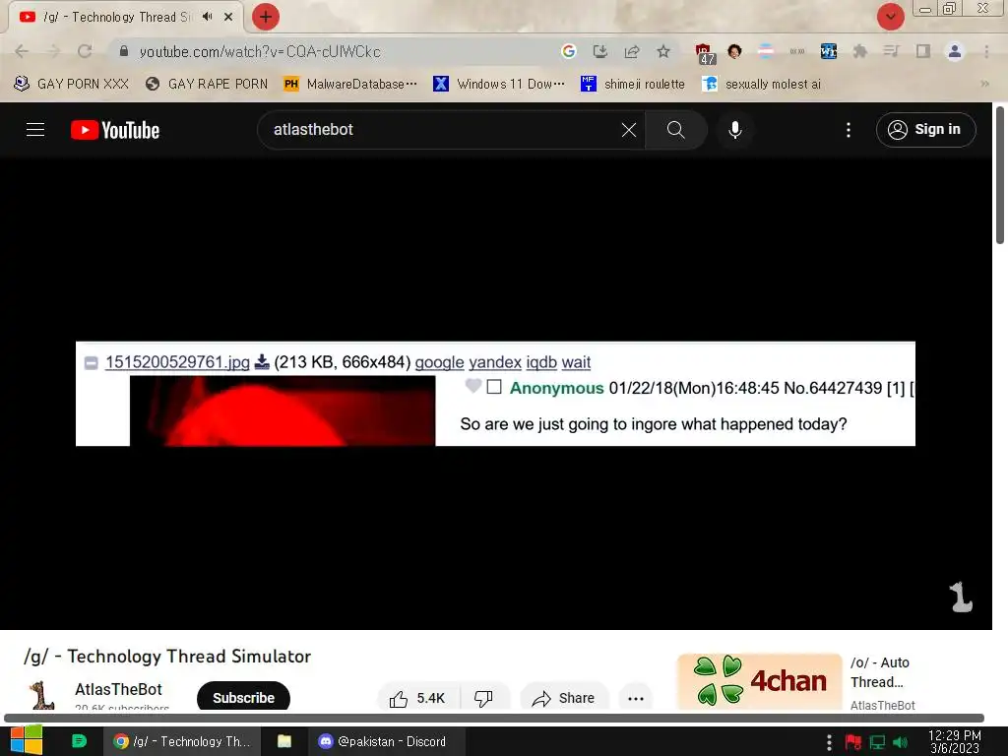The width and height of the screenshot is (1008, 756).
Task: Expand hidden bookmarks chevron
Action: [x=984, y=85]
